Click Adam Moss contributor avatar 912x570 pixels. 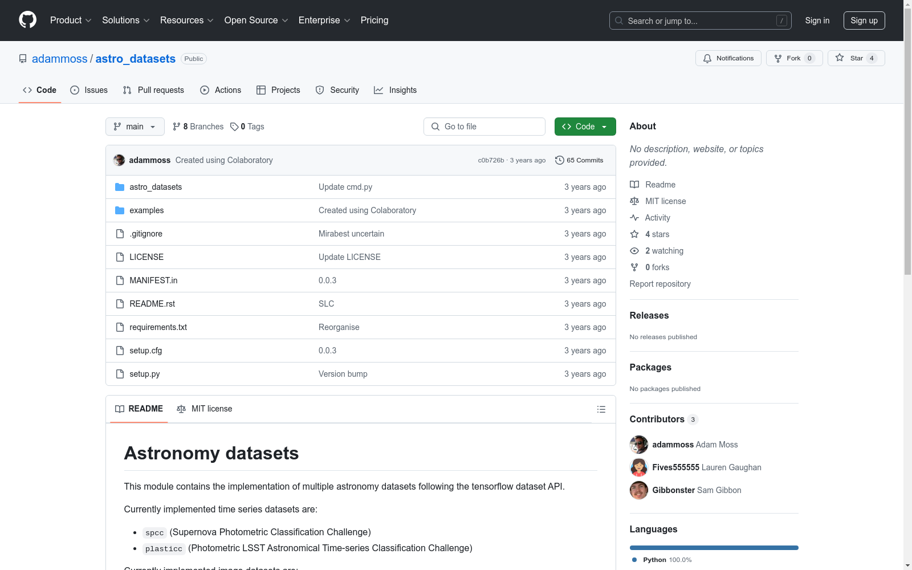[x=639, y=445]
